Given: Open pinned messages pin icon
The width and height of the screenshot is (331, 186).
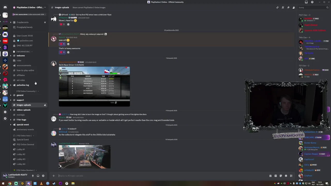Looking at the screenshot, I should coord(288,7).
